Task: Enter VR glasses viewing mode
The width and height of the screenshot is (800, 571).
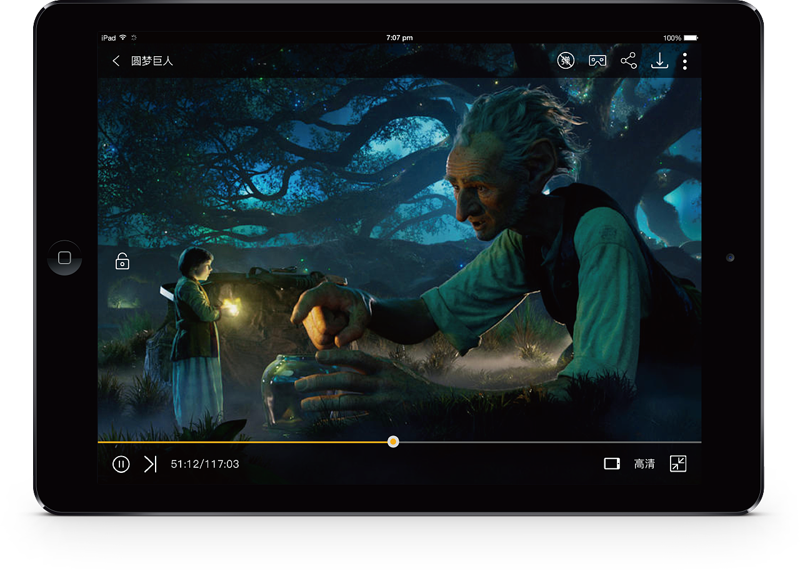Action: tap(597, 61)
